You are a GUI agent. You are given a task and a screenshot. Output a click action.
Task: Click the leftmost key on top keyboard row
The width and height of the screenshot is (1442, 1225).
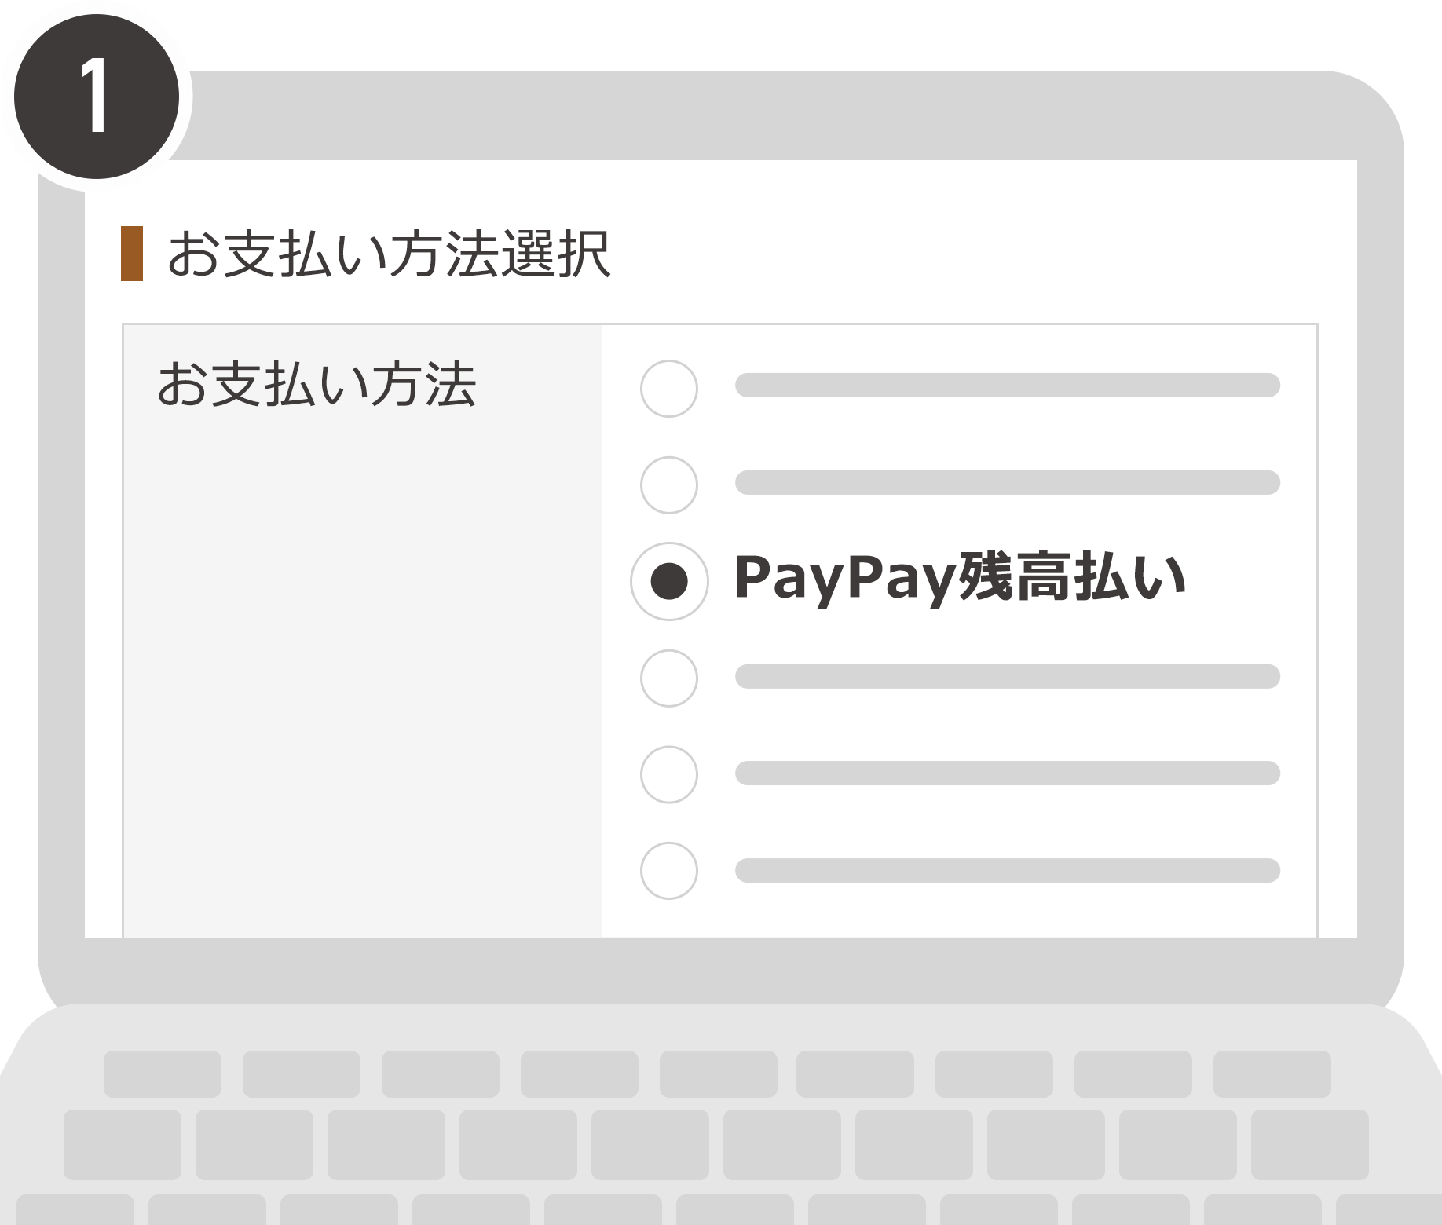163,1073
